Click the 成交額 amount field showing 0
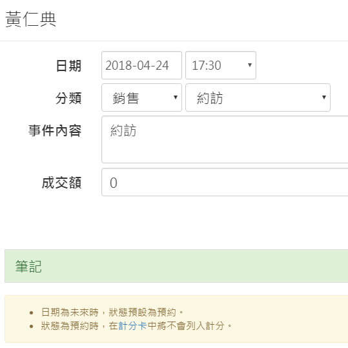 [x=225, y=182]
